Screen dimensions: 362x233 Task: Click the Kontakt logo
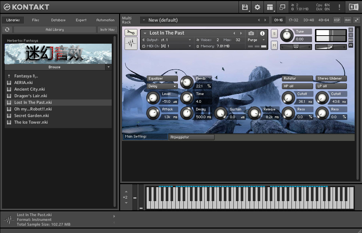click(x=26, y=7)
